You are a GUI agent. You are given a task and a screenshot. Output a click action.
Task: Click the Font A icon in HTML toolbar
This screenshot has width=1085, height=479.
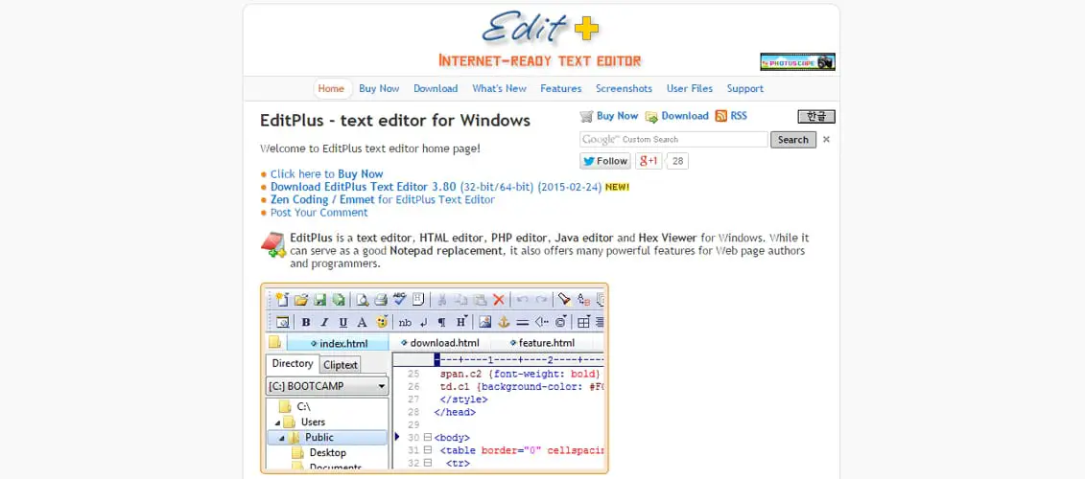[362, 322]
